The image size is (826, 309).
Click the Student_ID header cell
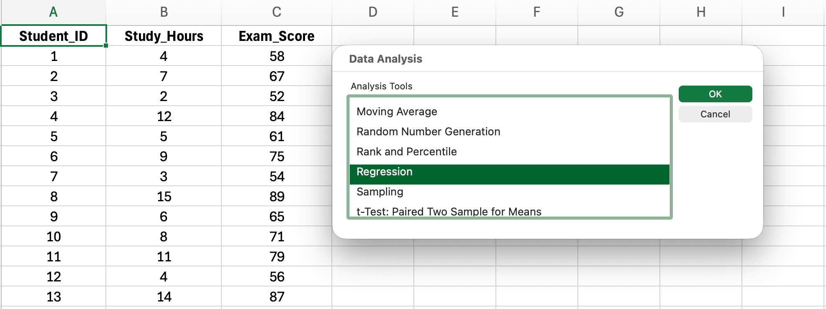54,36
